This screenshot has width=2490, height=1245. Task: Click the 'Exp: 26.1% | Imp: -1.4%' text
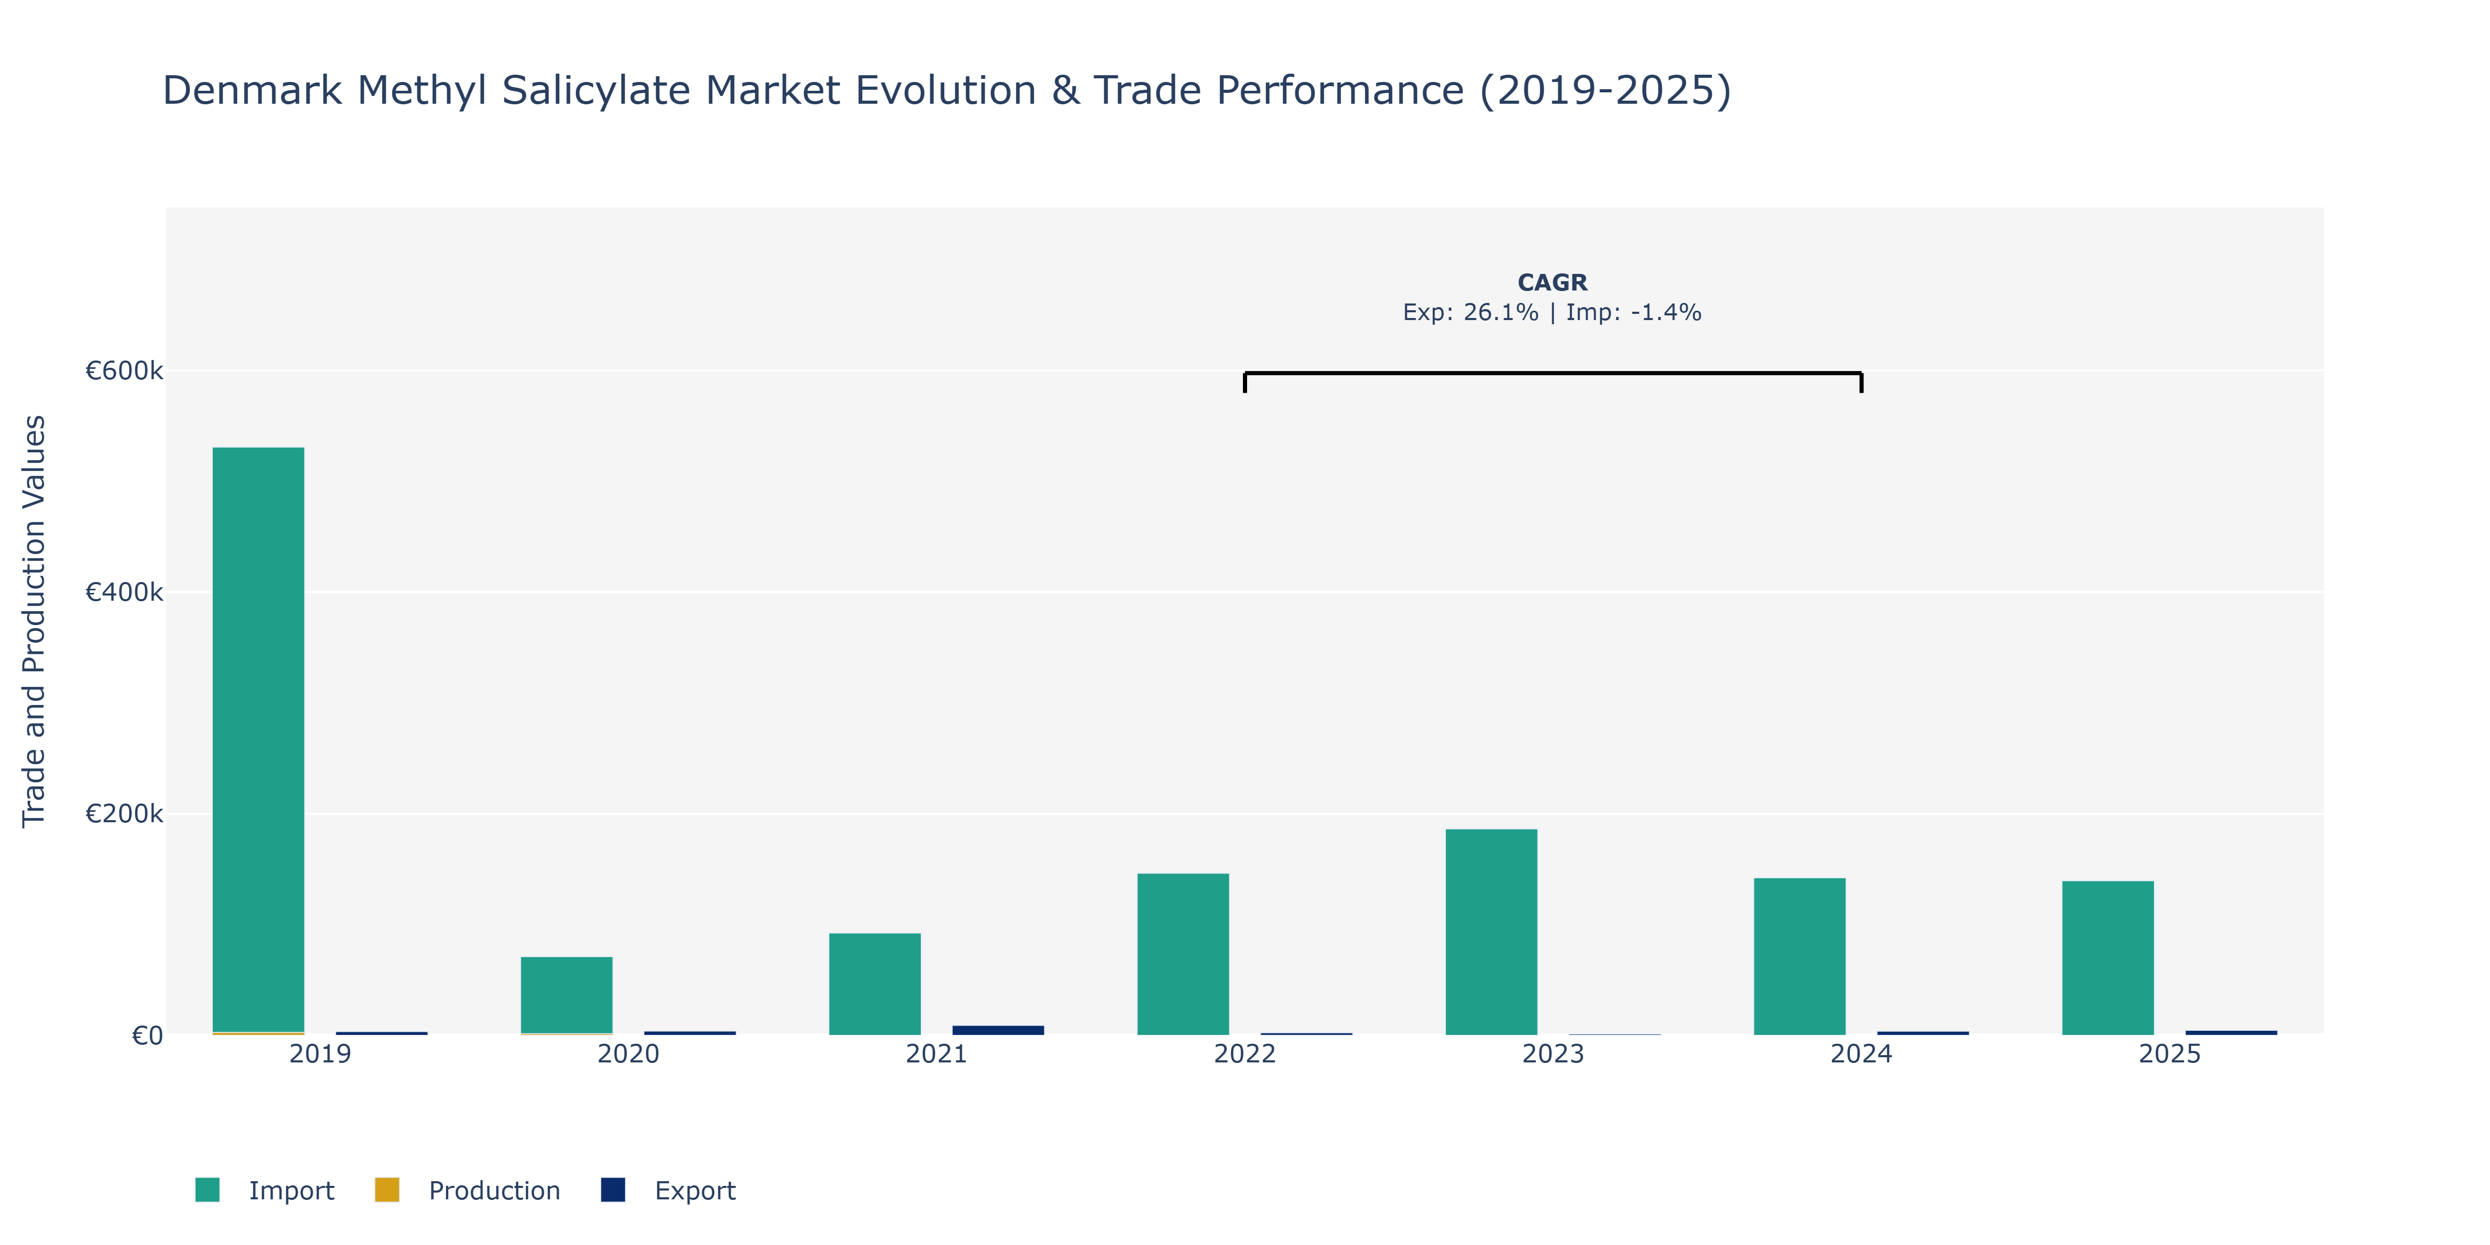(1553, 312)
